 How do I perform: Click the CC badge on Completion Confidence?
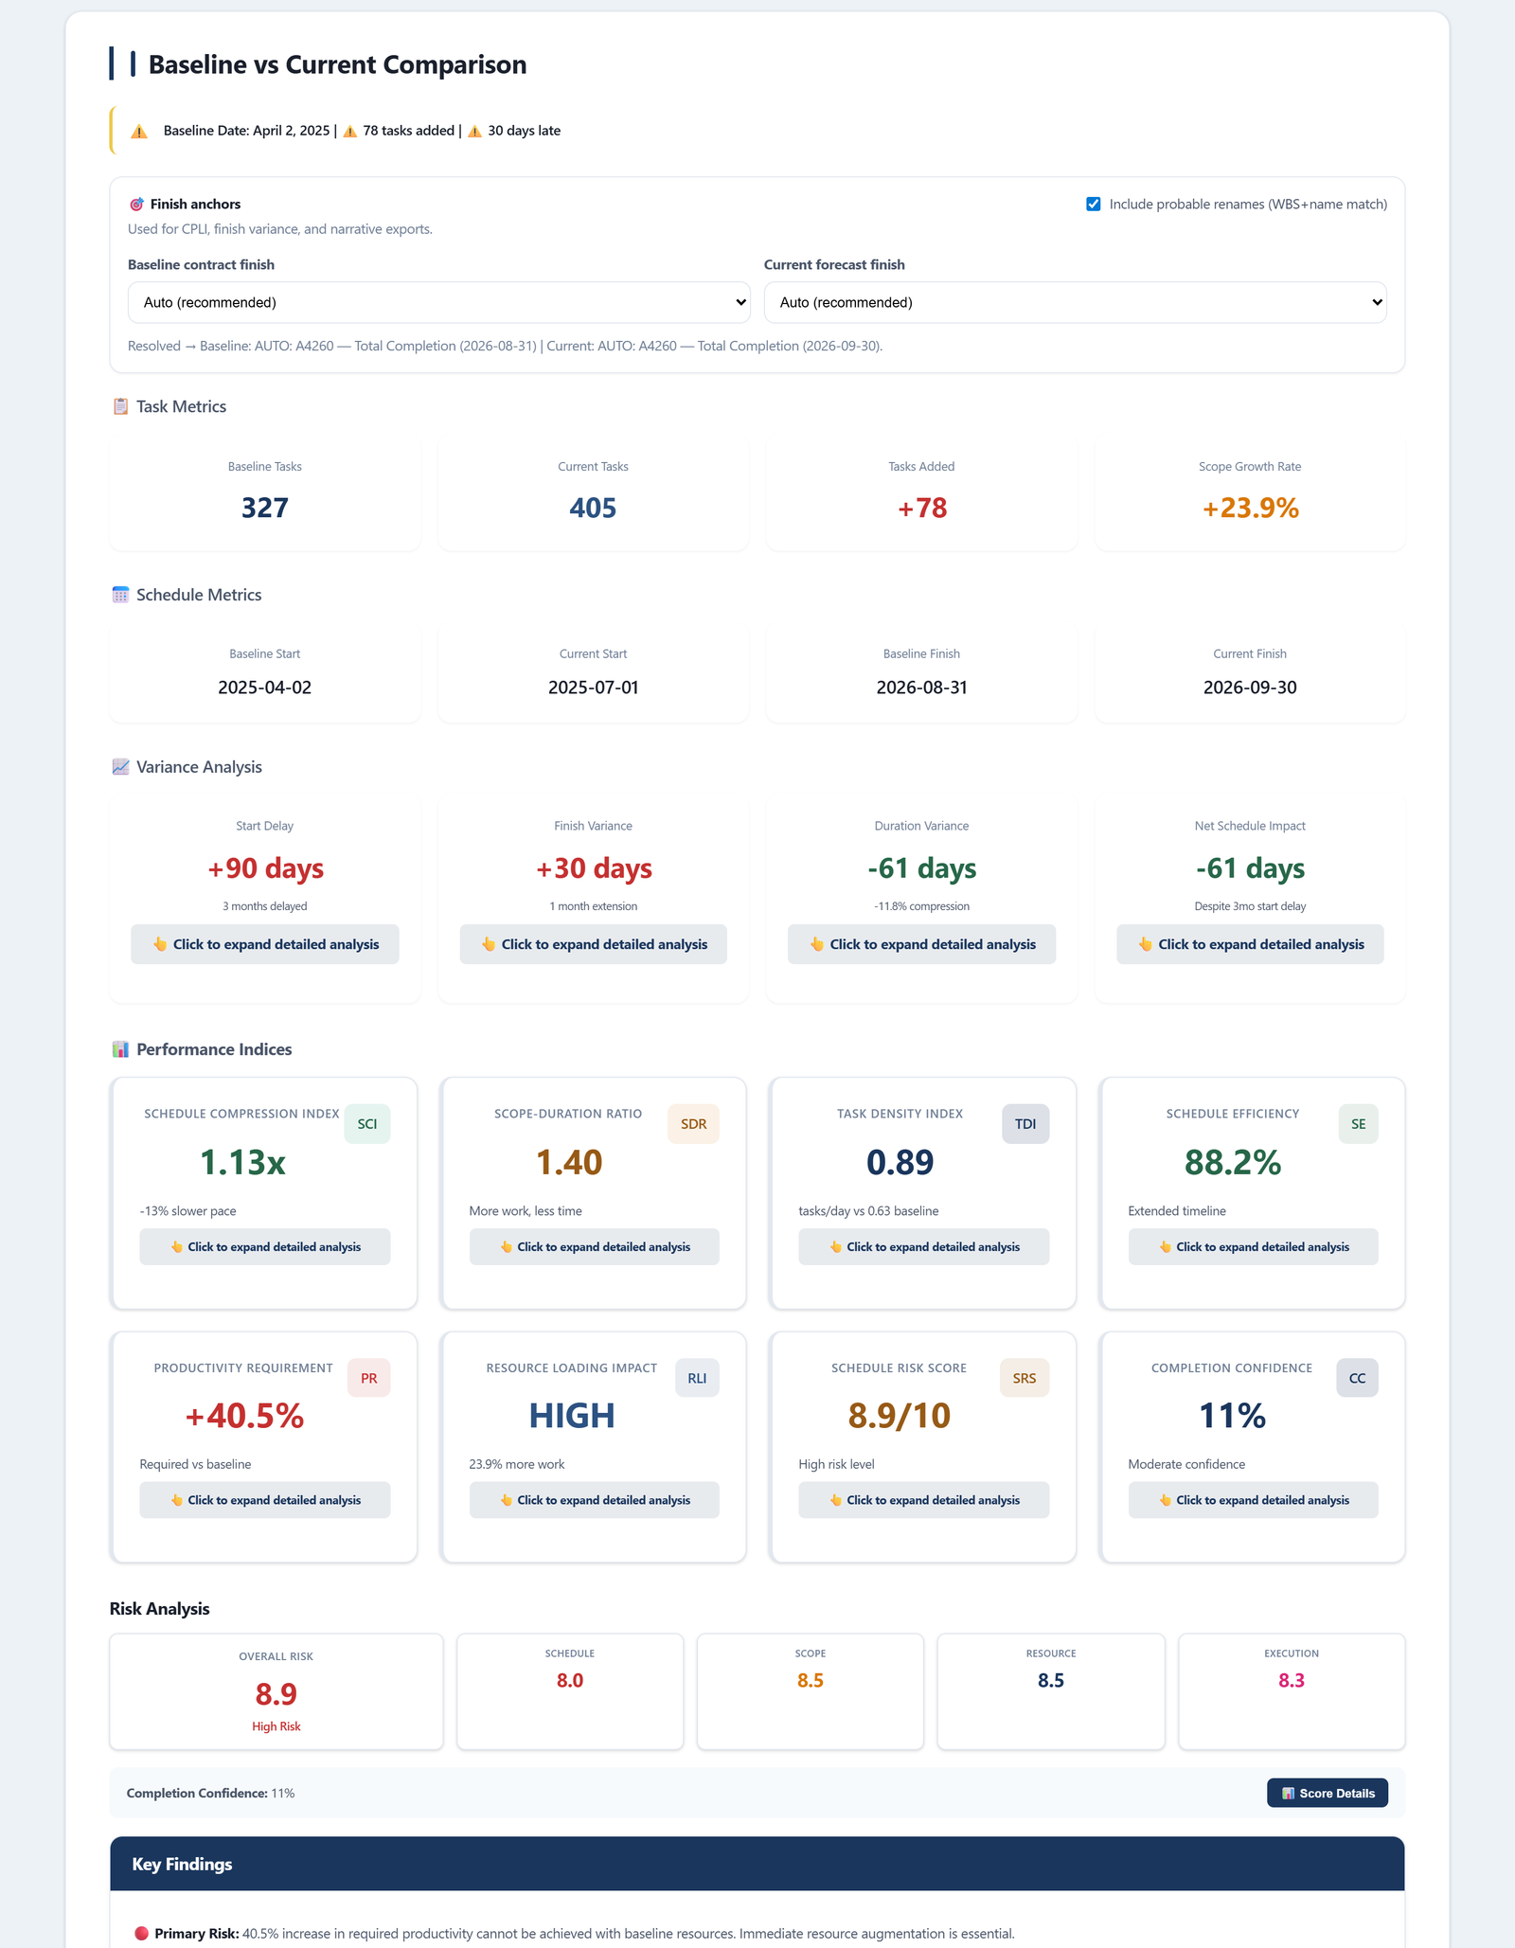1357,1378
